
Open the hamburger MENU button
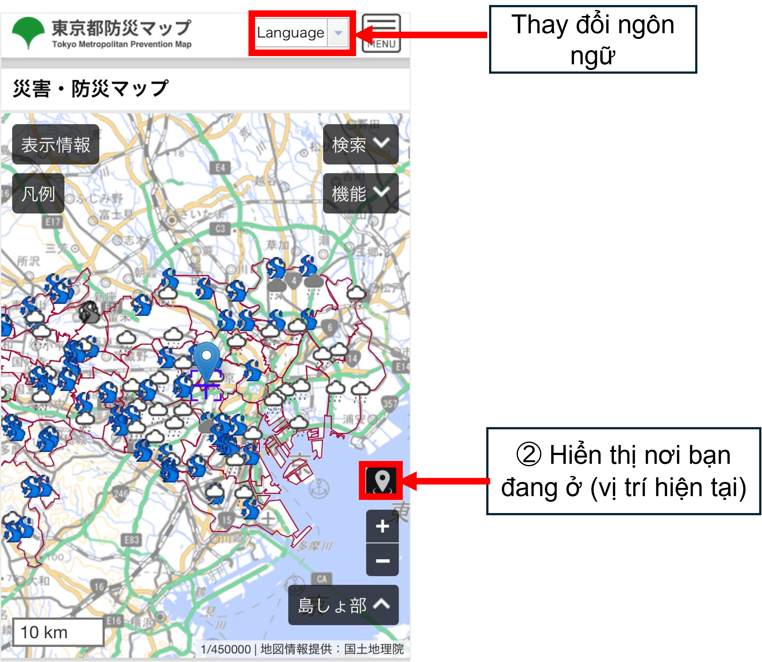click(381, 33)
